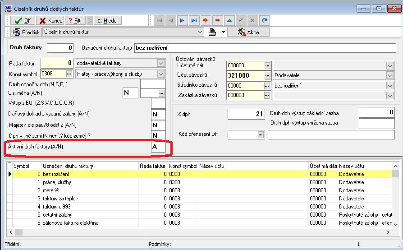The width and height of the screenshot is (403, 250).
Task: Go to the first record
Action: click(x=159, y=21)
